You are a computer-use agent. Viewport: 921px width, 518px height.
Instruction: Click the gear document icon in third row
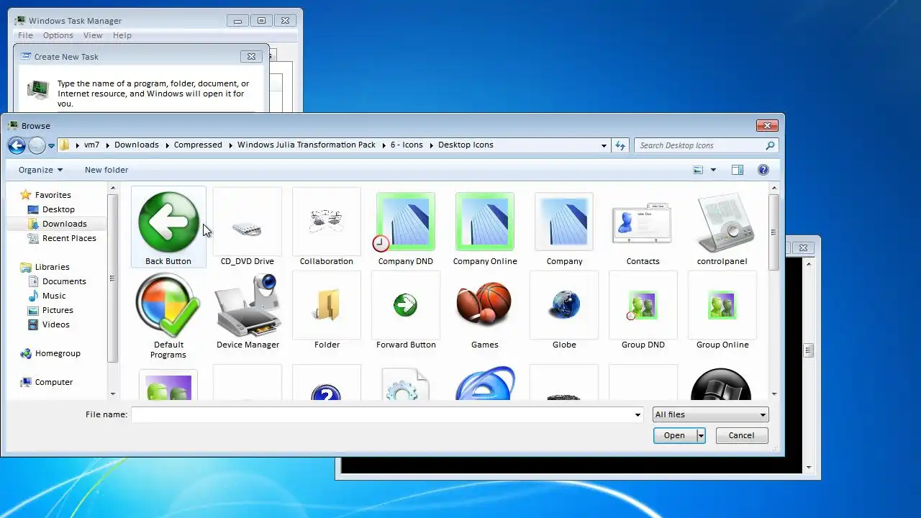pyautogui.click(x=406, y=385)
